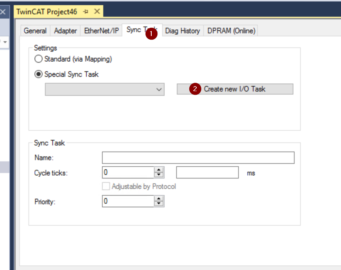The width and height of the screenshot is (341, 270).
Task: Click the Priority value field
Action: click(x=128, y=201)
